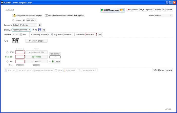Click Загрузить несколько раздач или турнир button
Image resolution: width=177 pixels, height=113 pixels.
(x=64, y=16)
